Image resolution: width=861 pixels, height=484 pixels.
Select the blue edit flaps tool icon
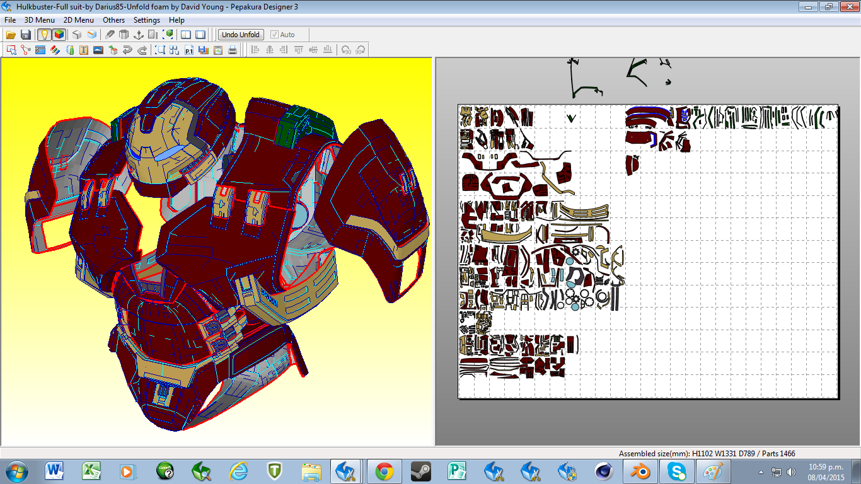pos(40,50)
